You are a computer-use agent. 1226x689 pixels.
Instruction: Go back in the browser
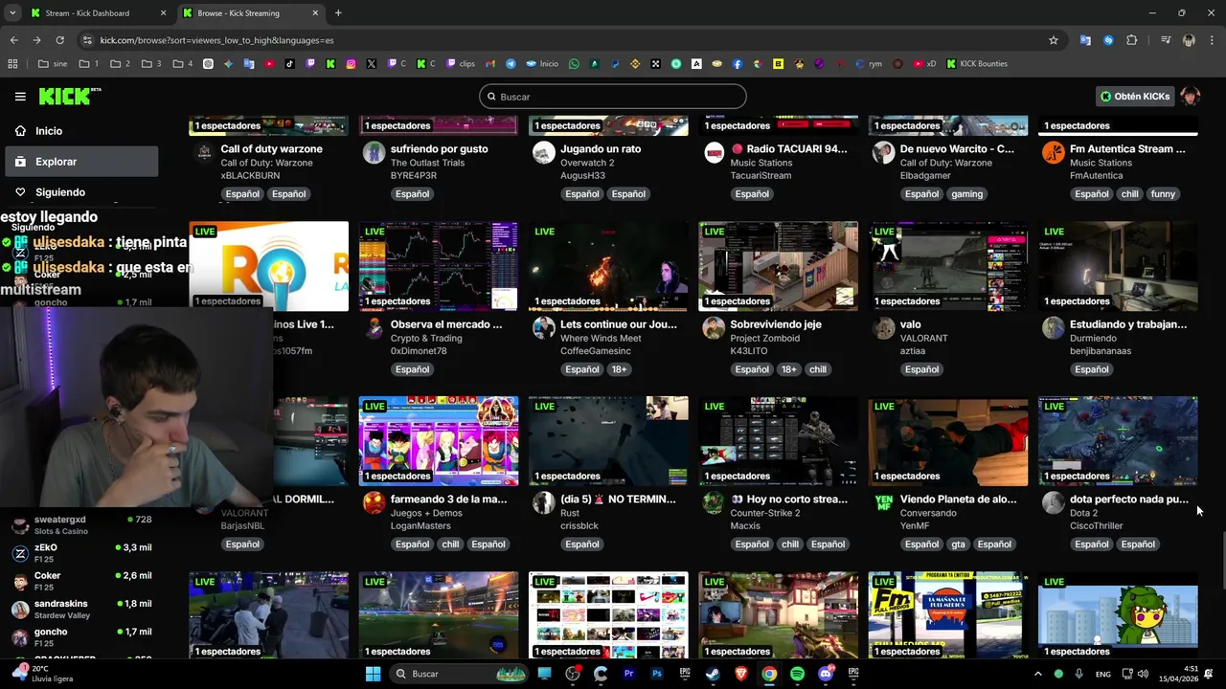(x=13, y=40)
